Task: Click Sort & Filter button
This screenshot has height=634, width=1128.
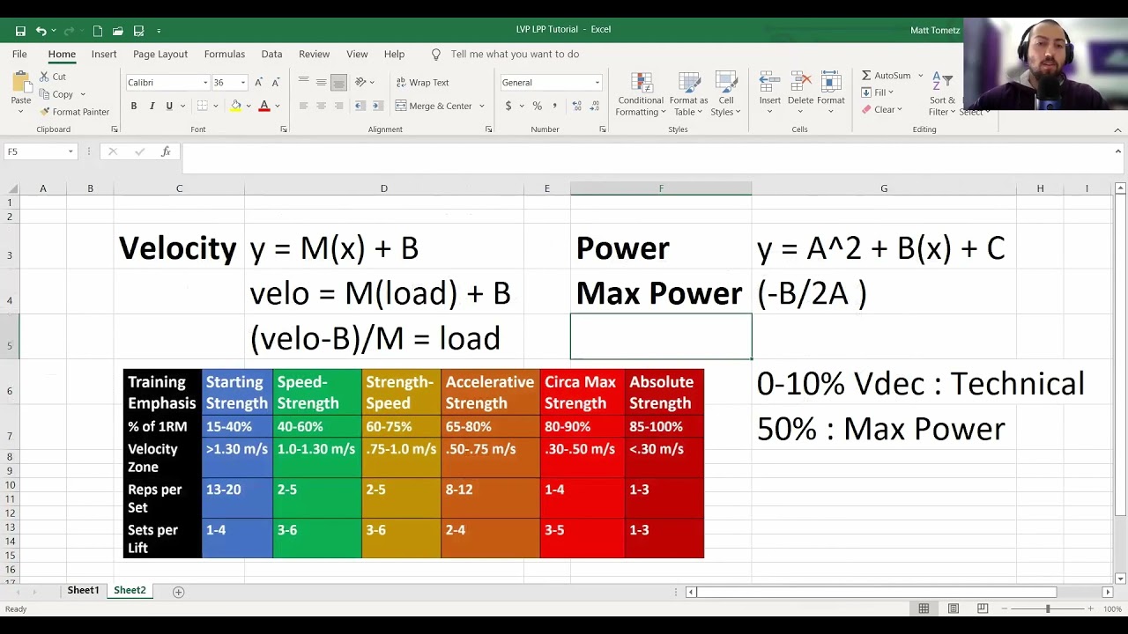Action: 942,94
